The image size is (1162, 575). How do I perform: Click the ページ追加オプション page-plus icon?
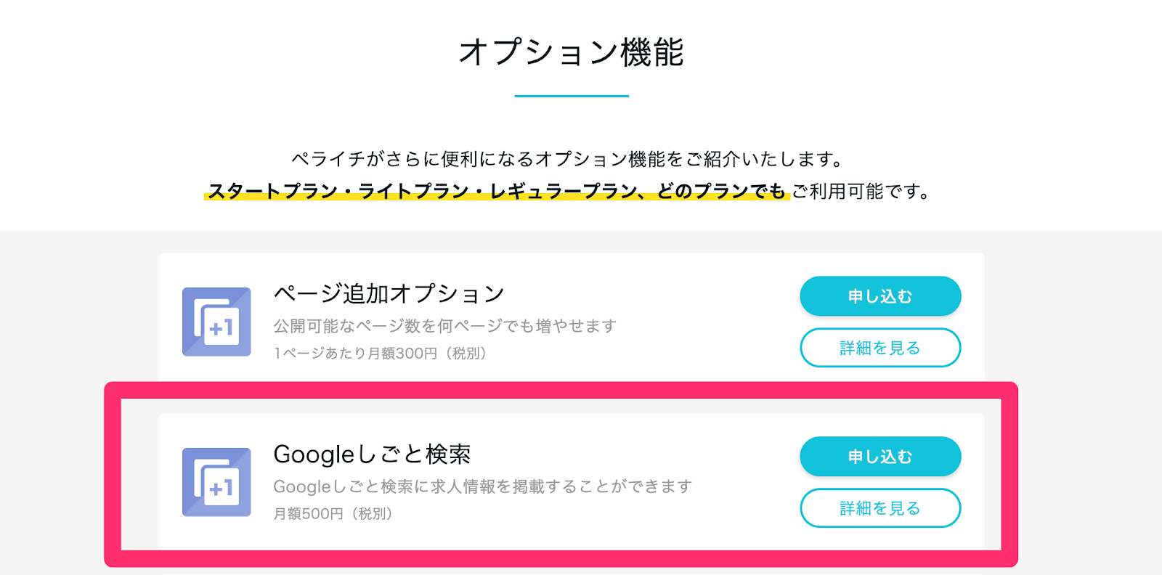pyautogui.click(x=216, y=322)
